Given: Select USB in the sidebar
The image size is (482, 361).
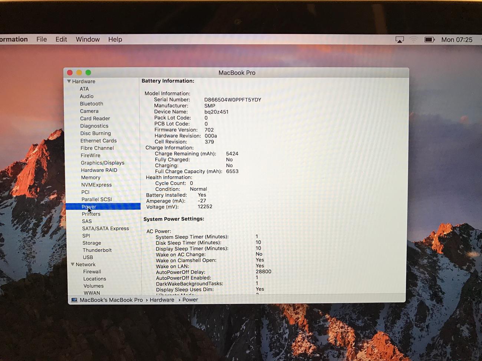Looking at the screenshot, I should click(x=88, y=257).
